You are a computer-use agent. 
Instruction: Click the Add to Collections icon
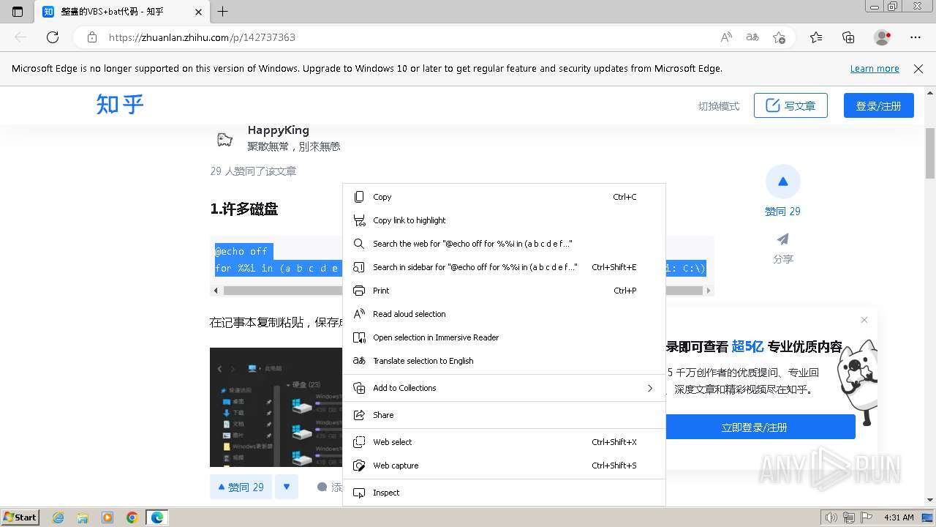[x=359, y=388]
